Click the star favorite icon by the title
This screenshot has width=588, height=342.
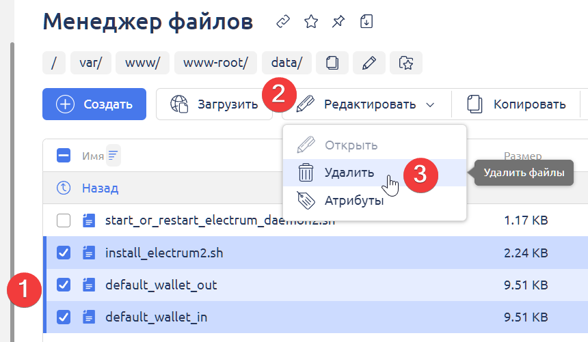pyautogui.click(x=311, y=22)
